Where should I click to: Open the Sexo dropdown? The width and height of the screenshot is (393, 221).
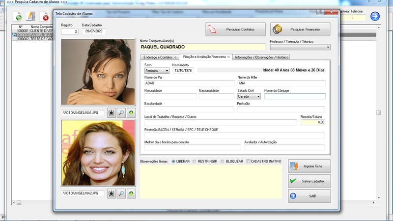pyautogui.click(x=157, y=71)
